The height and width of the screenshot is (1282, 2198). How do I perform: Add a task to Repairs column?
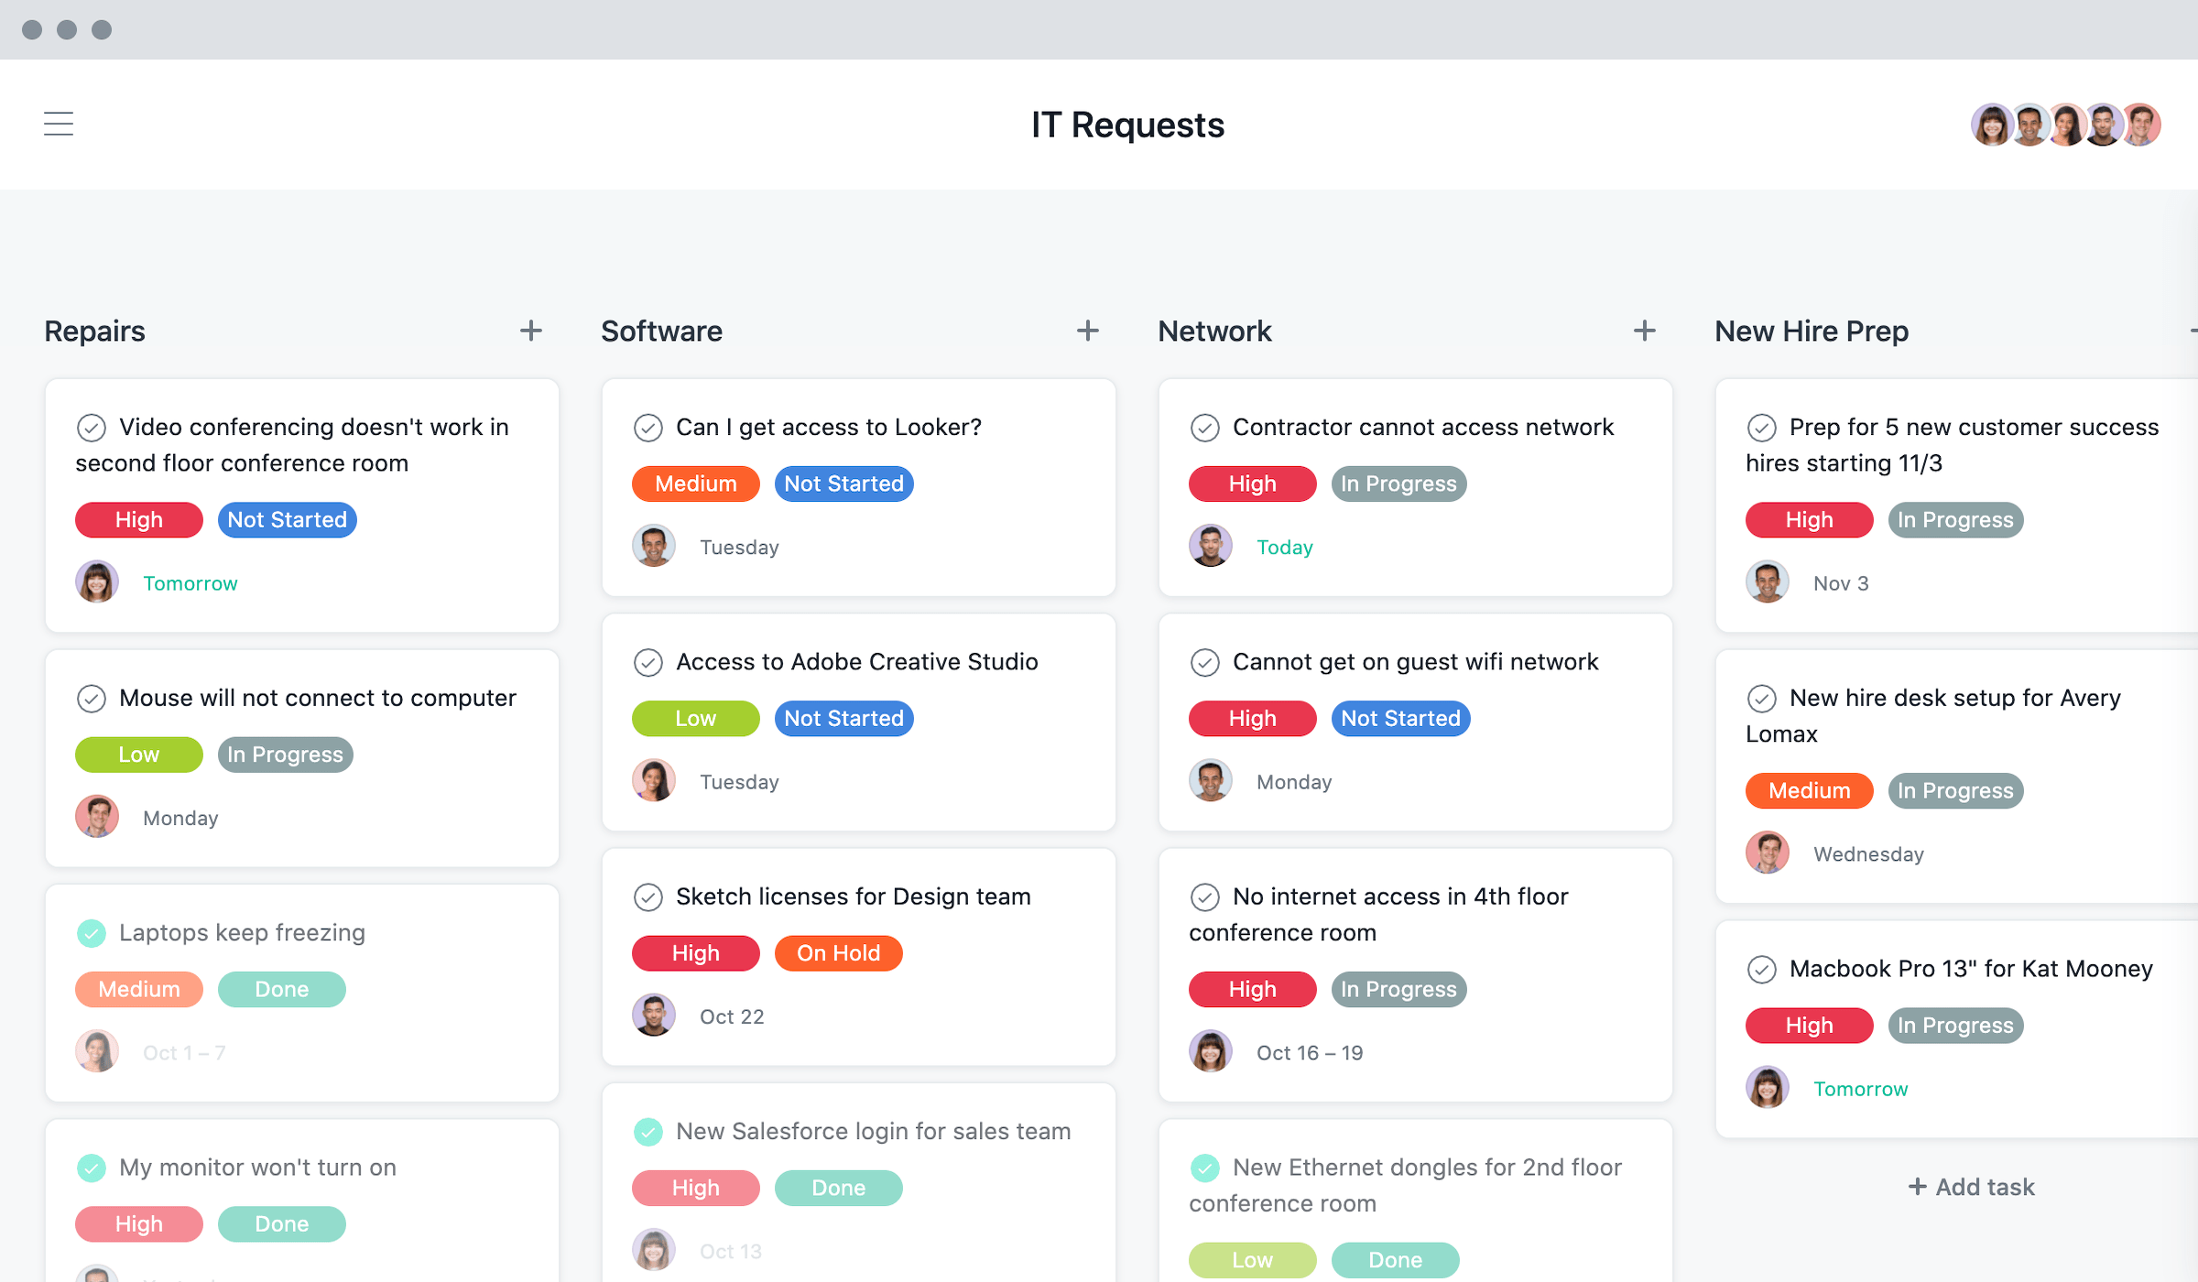tap(531, 331)
